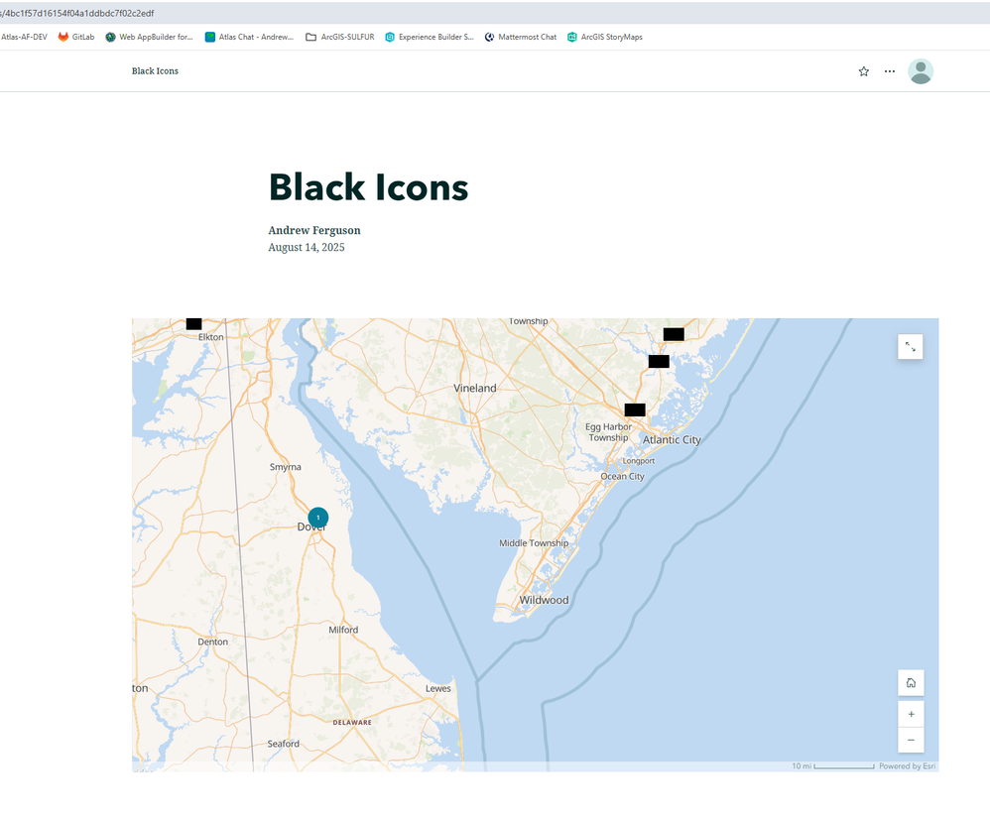Open the Atlas Chat bookmark
990x818 pixels.
pyautogui.click(x=249, y=37)
